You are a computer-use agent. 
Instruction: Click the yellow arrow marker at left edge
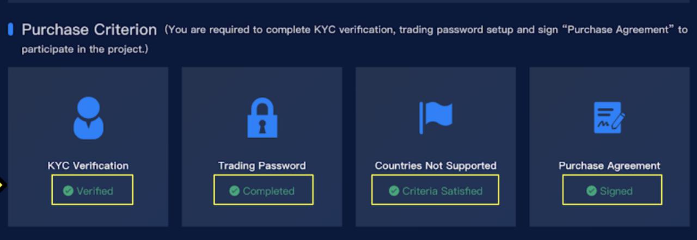coord(2,186)
